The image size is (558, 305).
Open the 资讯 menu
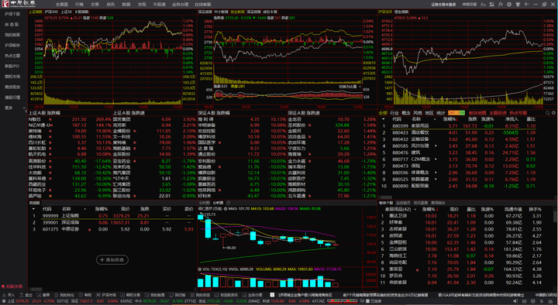[x=110, y=5]
